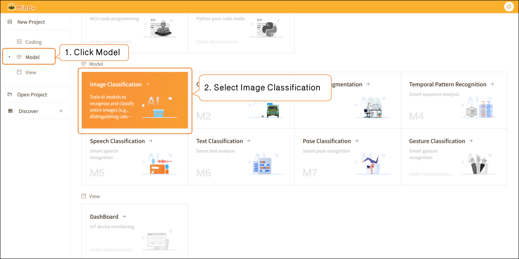Open the Text Classification card

(x=241, y=157)
